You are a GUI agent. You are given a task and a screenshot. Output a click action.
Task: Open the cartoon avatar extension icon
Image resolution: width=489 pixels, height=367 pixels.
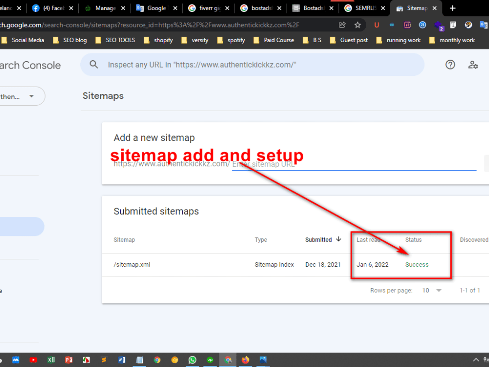pyautogui.click(x=468, y=25)
